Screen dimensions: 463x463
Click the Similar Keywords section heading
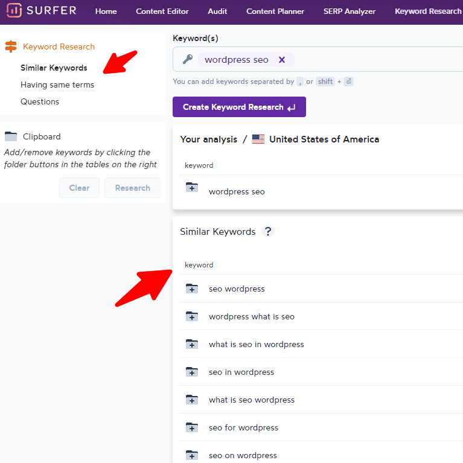click(x=218, y=232)
